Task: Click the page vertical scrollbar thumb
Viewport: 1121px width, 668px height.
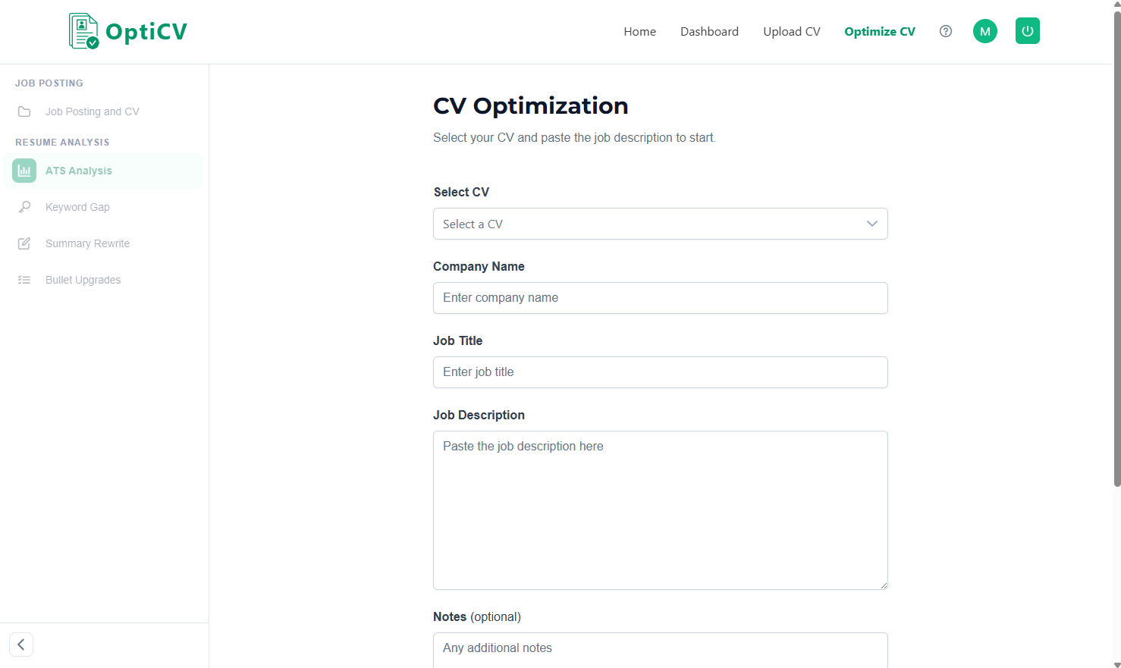Action: (x=1116, y=249)
